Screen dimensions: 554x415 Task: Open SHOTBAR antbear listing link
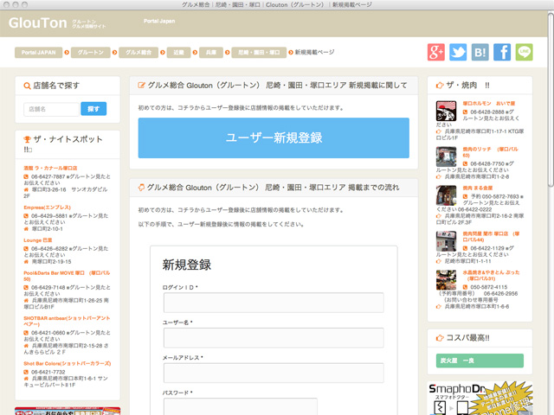(67, 321)
